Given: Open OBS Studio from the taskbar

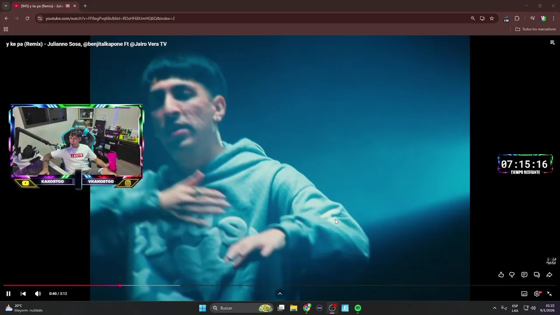Looking at the screenshot, I should (x=332, y=308).
